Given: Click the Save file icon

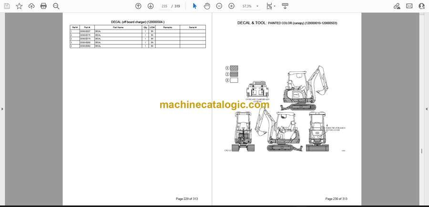Looking at the screenshot, I should pyautogui.click(x=7, y=6).
